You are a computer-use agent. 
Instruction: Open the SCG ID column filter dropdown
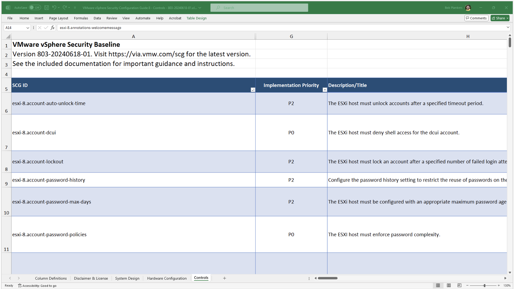point(253,90)
